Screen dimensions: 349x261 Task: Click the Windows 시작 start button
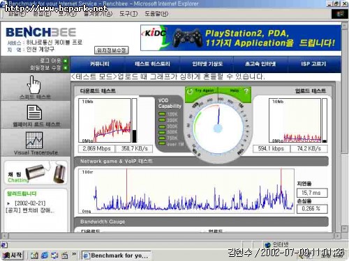click(x=13, y=255)
